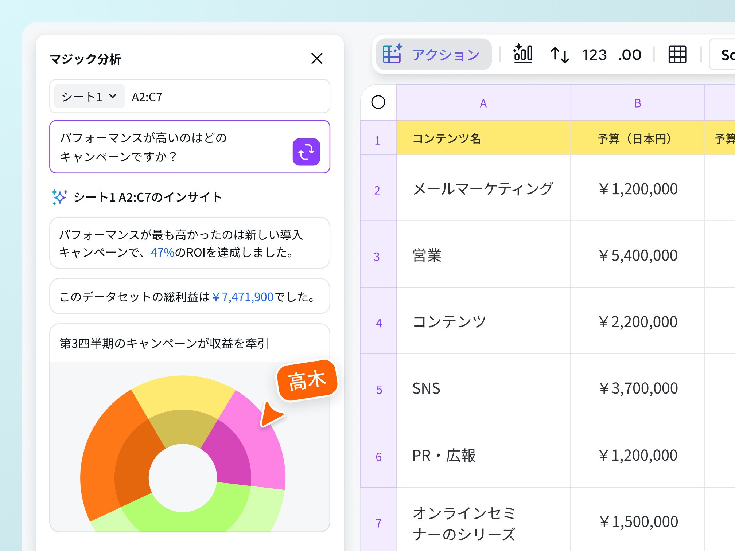The height and width of the screenshot is (551, 735).
Task: Close the マジック分析 panel
Action: point(317,59)
